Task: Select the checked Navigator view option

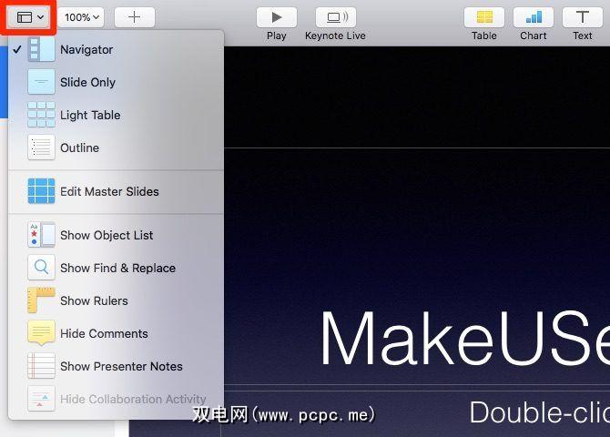Action: coord(86,49)
